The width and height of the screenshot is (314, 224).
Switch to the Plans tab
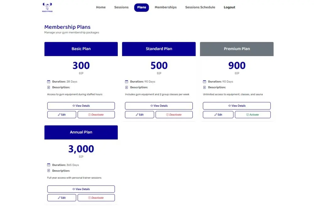pos(141,7)
